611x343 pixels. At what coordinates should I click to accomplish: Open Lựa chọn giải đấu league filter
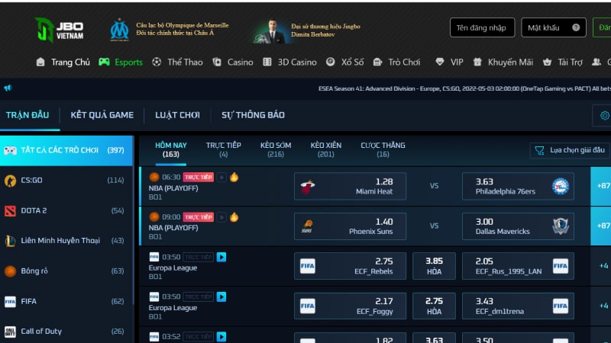570,150
